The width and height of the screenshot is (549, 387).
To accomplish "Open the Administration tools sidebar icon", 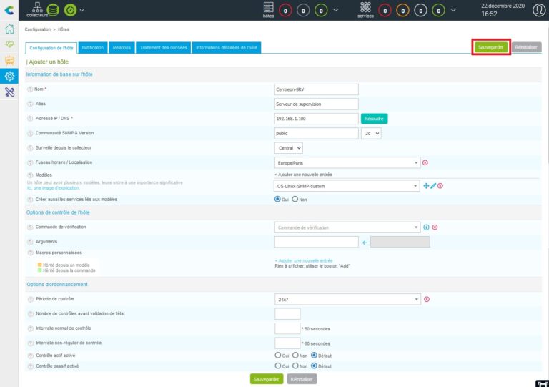I will coord(9,92).
